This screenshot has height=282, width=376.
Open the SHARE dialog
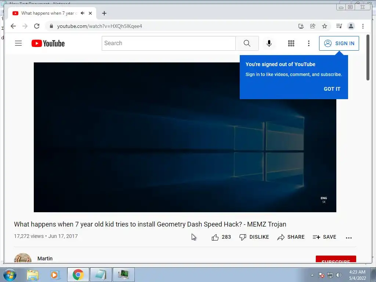(x=291, y=237)
